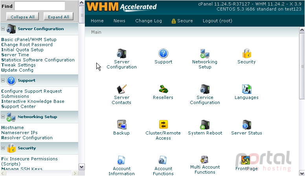Open Configure Support Request Submissions link
305x176 pixels.
[x=31, y=94]
